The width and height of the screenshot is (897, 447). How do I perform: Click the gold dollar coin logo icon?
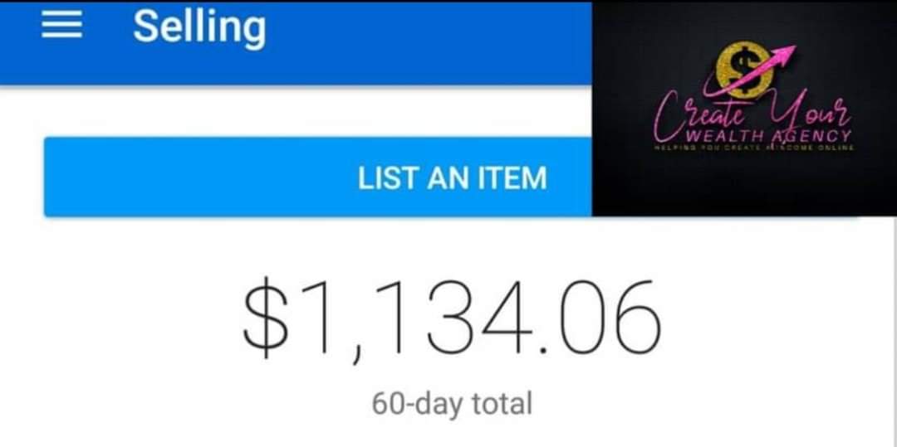click(744, 69)
